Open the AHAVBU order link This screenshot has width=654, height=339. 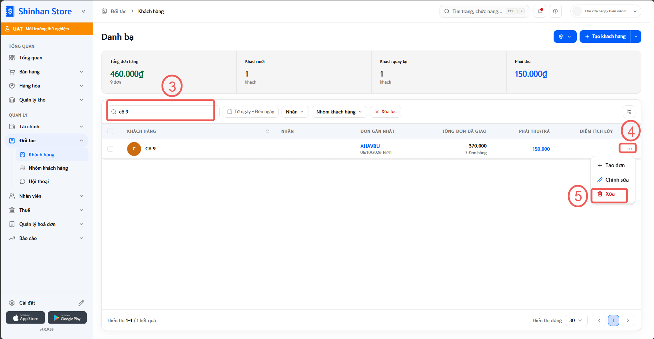tap(370, 146)
